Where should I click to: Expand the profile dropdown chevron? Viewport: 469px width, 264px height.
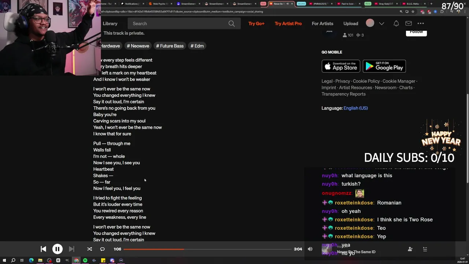381,23
